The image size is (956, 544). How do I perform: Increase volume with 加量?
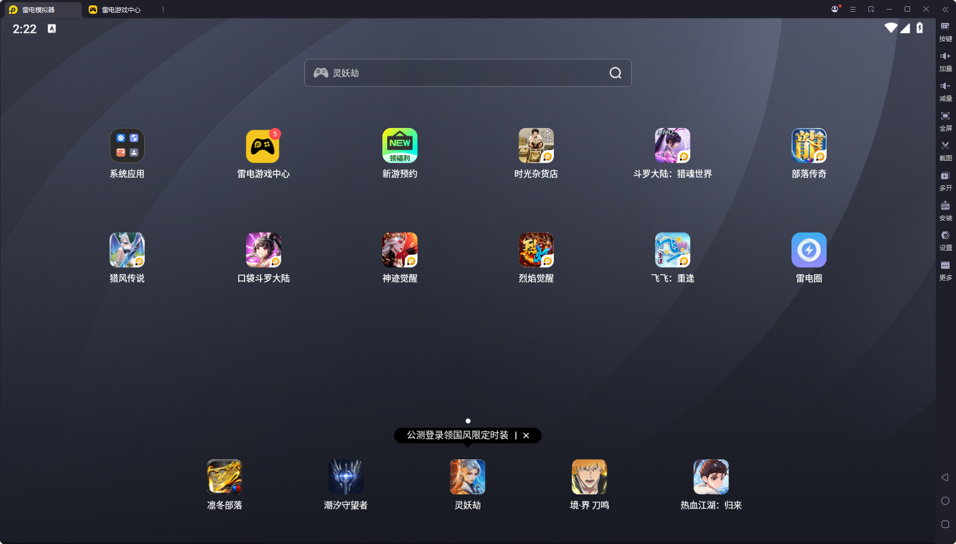(x=945, y=61)
